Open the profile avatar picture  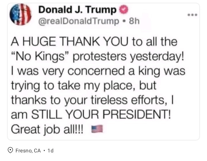(21, 14)
